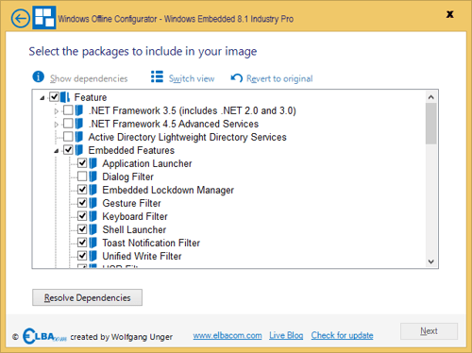Screen dimensions: 472x353
Task: Expand the .NET Framework 3.5 node
Action: 57,111
